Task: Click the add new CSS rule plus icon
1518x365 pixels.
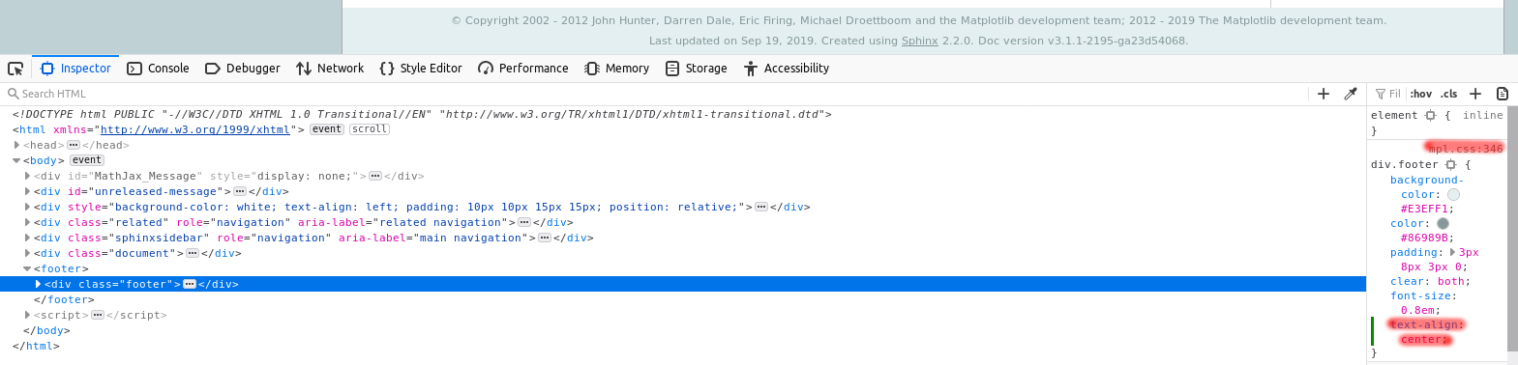Action: coord(1475,94)
